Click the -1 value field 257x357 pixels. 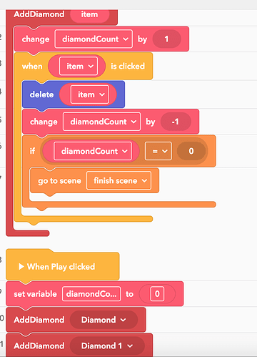176,122
